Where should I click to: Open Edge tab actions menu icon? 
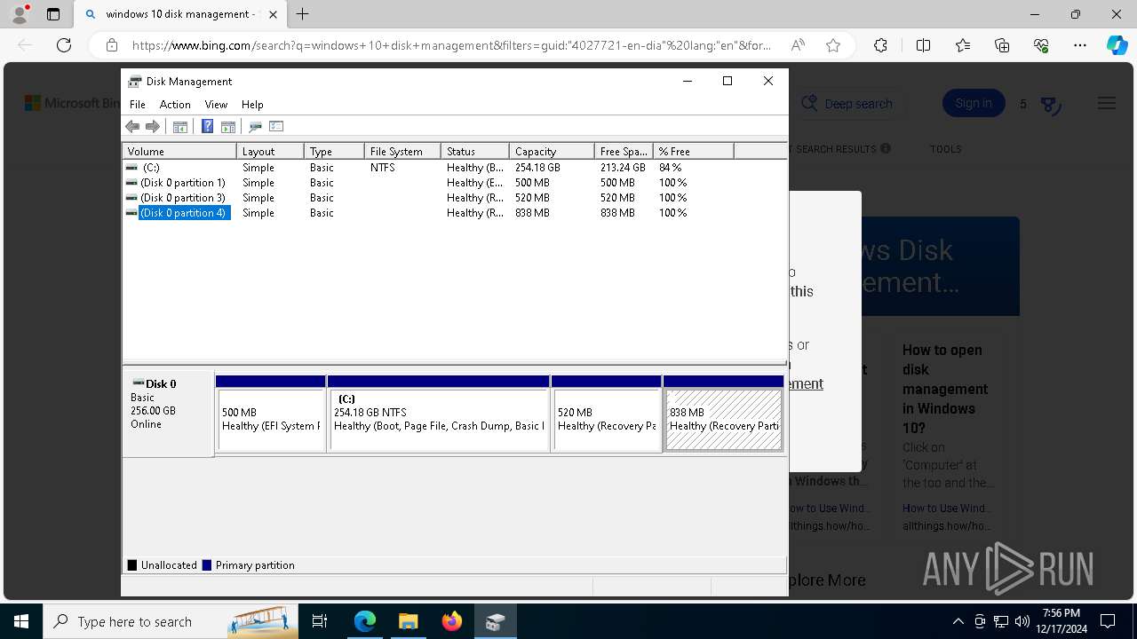click(53, 14)
